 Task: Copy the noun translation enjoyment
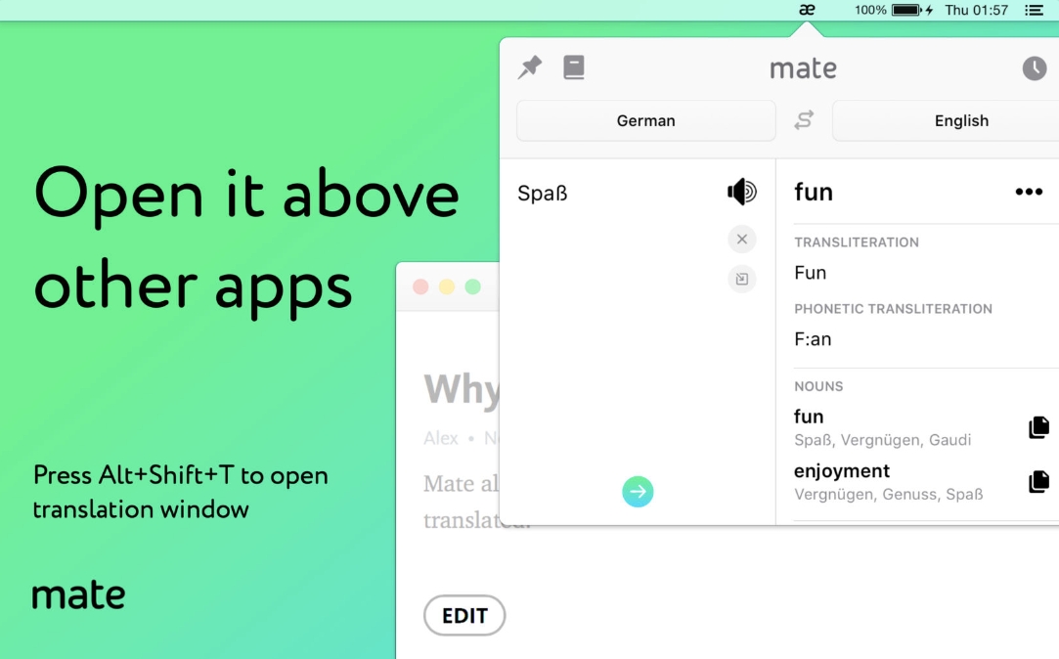(1038, 481)
